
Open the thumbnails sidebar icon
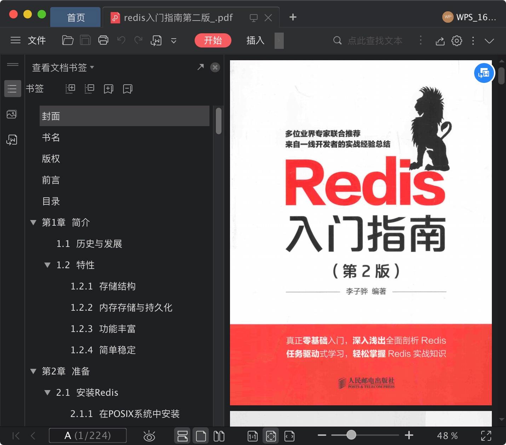[12, 114]
